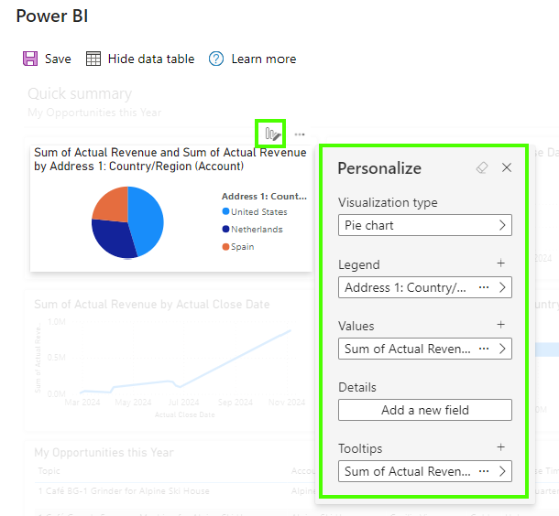Close the Personalize panel
The width and height of the screenshot is (559, 516).
click(507, 168)
